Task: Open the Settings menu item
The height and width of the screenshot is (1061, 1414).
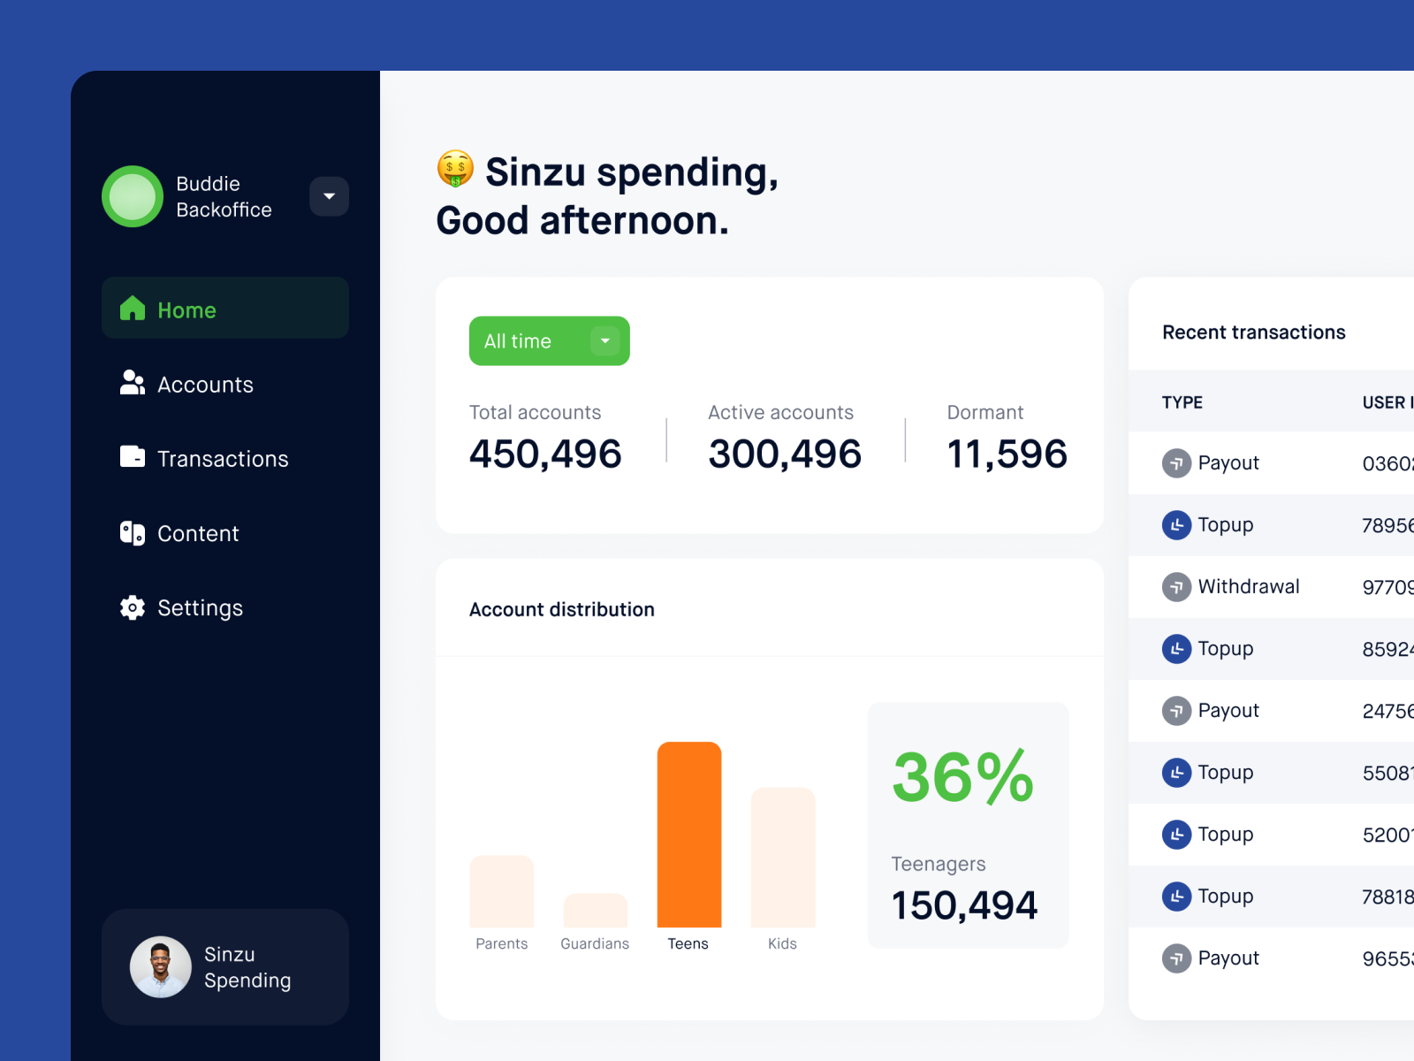Action: (200, 607)
